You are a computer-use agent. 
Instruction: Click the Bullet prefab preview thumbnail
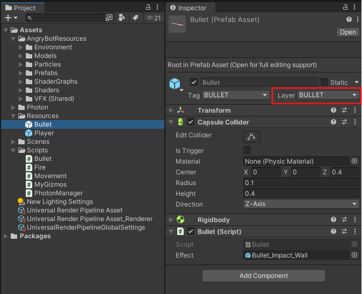(x=177, y=24)
